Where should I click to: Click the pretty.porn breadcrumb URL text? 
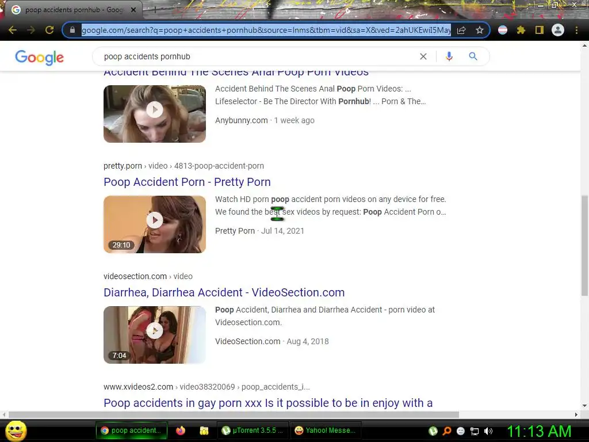click(x=183, y=166)
